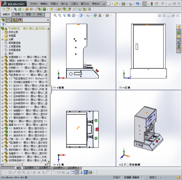Viewport: 182px width, 180px height.
Task: Click the filter funnel icon in feature tree
Action: [3, 24]
